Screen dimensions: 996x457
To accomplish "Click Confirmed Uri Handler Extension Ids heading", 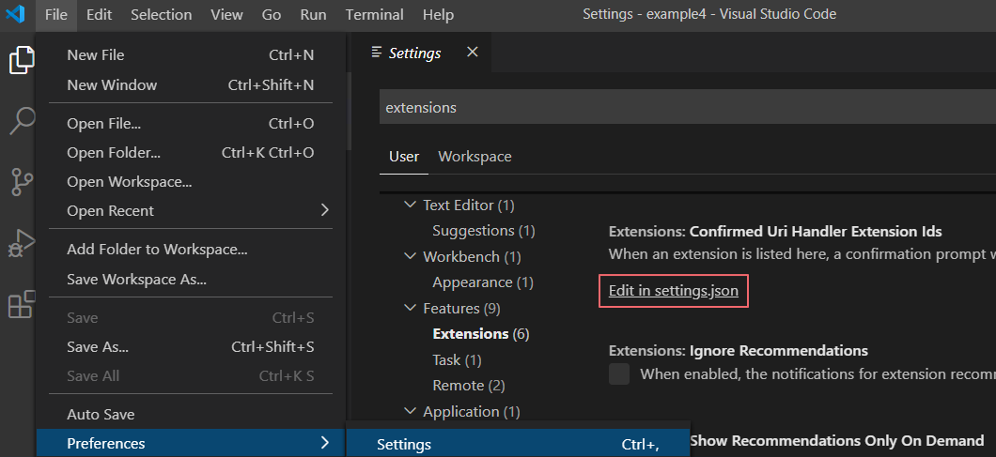I will 816,231.
